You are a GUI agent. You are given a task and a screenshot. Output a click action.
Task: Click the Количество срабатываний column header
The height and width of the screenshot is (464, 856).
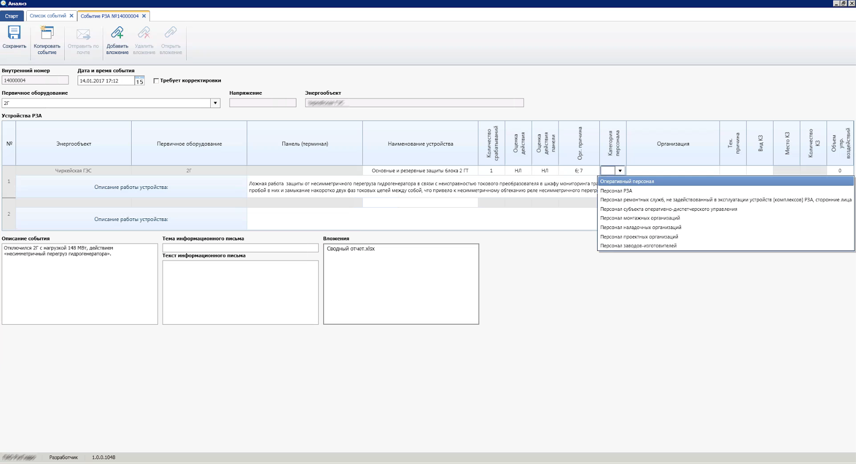click(492, 143)
